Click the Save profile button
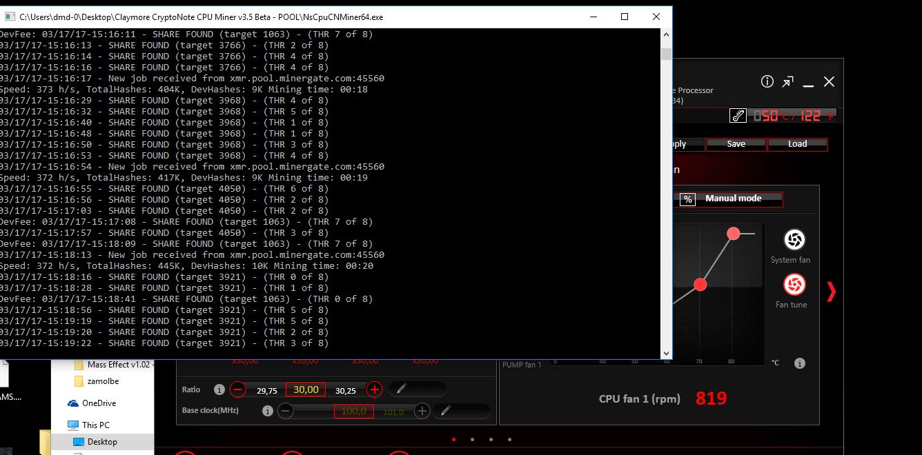 click(736, 144)
